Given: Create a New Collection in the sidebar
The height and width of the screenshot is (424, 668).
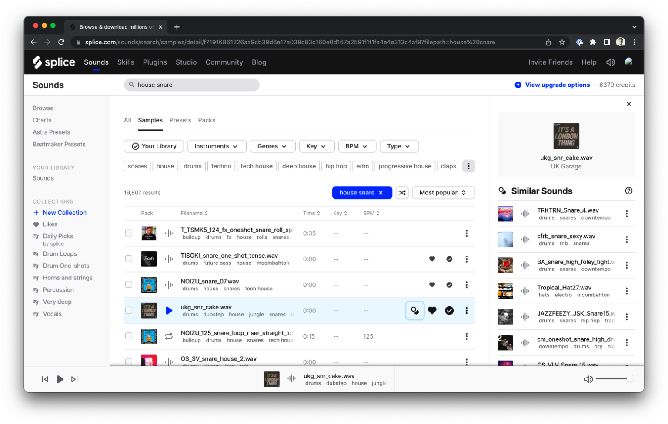Looking at the screenshot, I should [64, 213].
